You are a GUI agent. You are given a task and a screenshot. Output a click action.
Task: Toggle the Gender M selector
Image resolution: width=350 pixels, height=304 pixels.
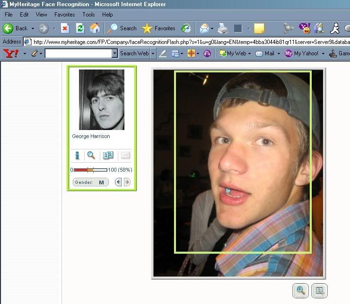(x=91, y=182)
